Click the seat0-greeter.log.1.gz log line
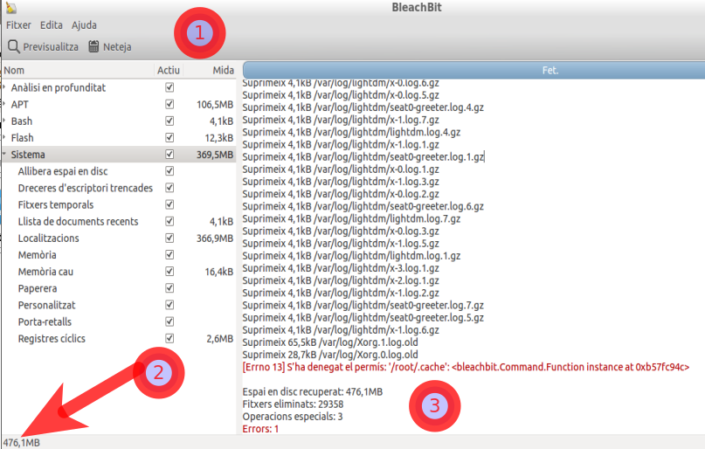The width and height of the screenshot is (705, 449). point(363,157)
